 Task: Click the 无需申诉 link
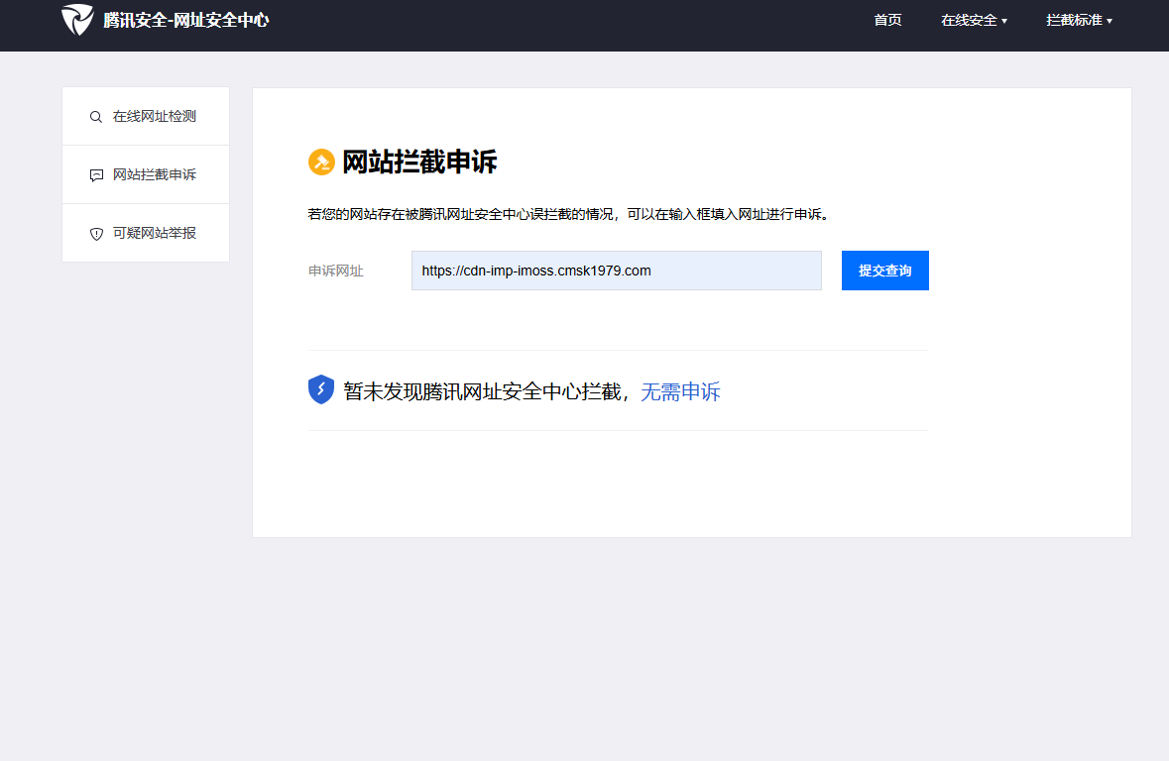click(680, 391)
